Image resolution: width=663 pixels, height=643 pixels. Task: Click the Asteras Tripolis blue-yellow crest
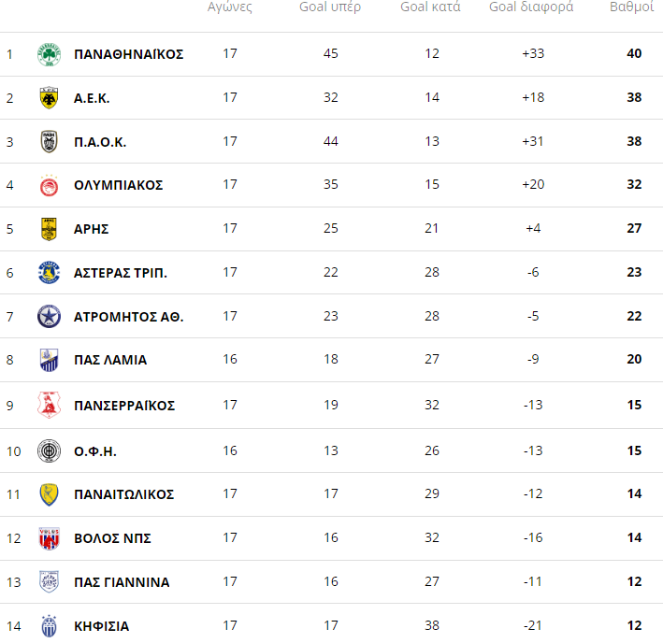click(x=49, y=273)
